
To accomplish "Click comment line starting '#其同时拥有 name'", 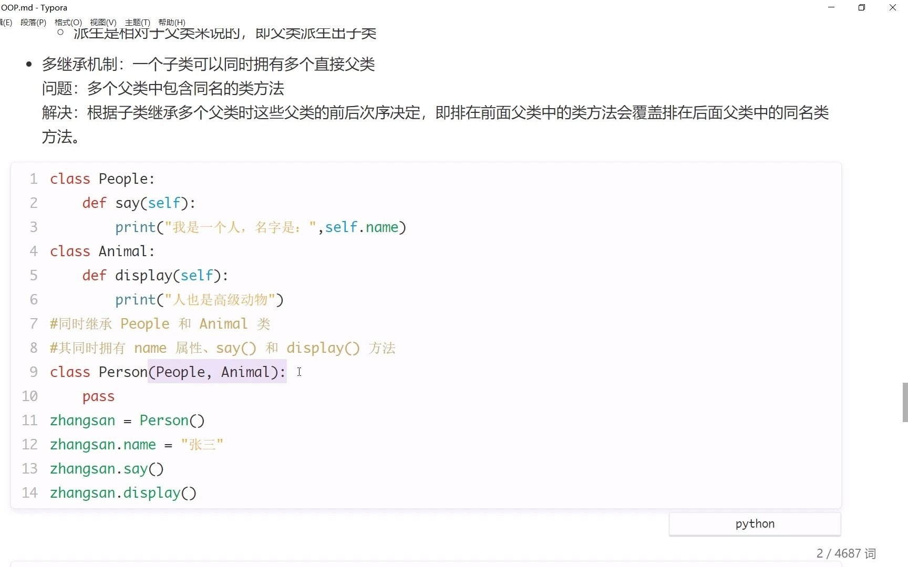I will pos(223,348).
